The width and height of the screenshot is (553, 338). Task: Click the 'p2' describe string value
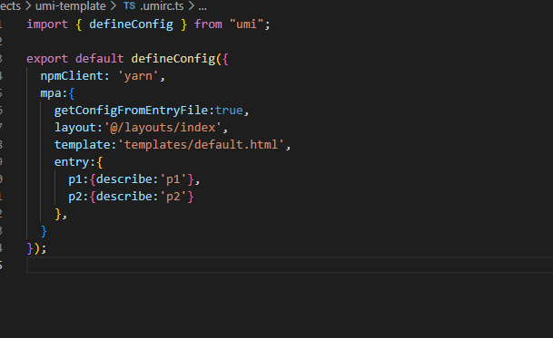(x=173, y=197)
